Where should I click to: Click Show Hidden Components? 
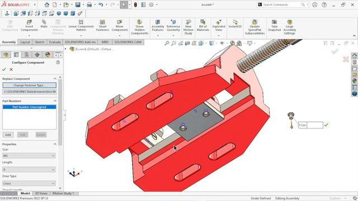tap(139, 27)
